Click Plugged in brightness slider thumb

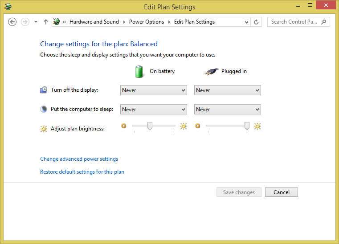click(247, 126)
